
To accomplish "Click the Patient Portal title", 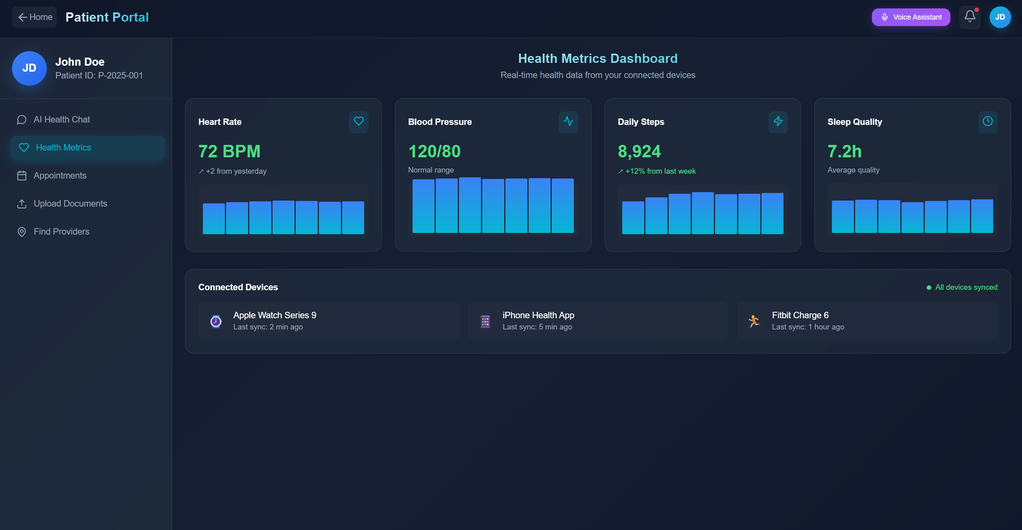I will tap(107, 17).
